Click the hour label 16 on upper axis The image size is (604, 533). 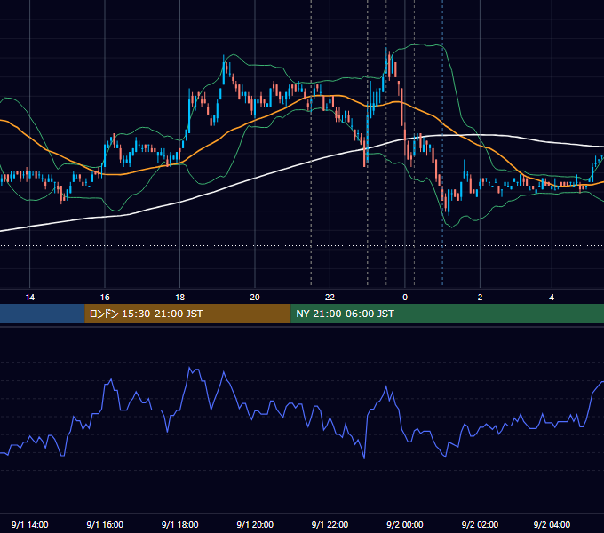pyautogui.click(x=105, y=298)
